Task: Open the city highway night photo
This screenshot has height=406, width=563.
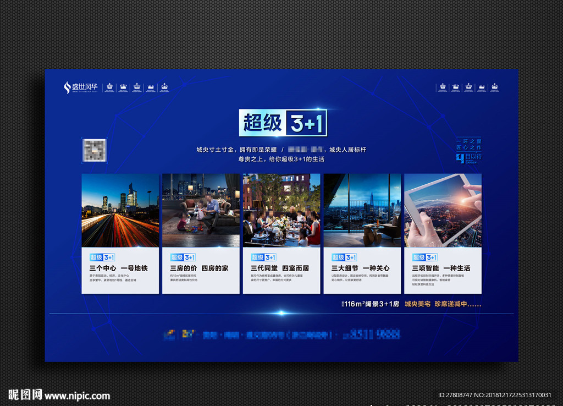Action: (120, 211)
